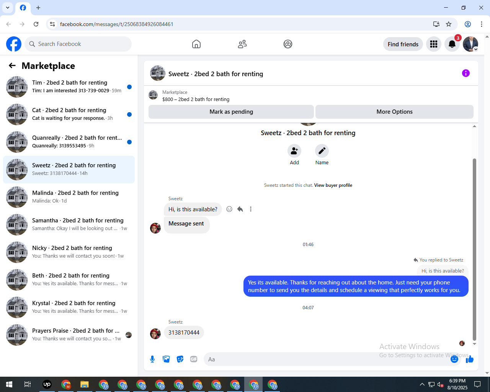Viewport: 490px width, 392px height.
Task: Click the 3138170444 message bubble
Action: click(x=184, y=332)
